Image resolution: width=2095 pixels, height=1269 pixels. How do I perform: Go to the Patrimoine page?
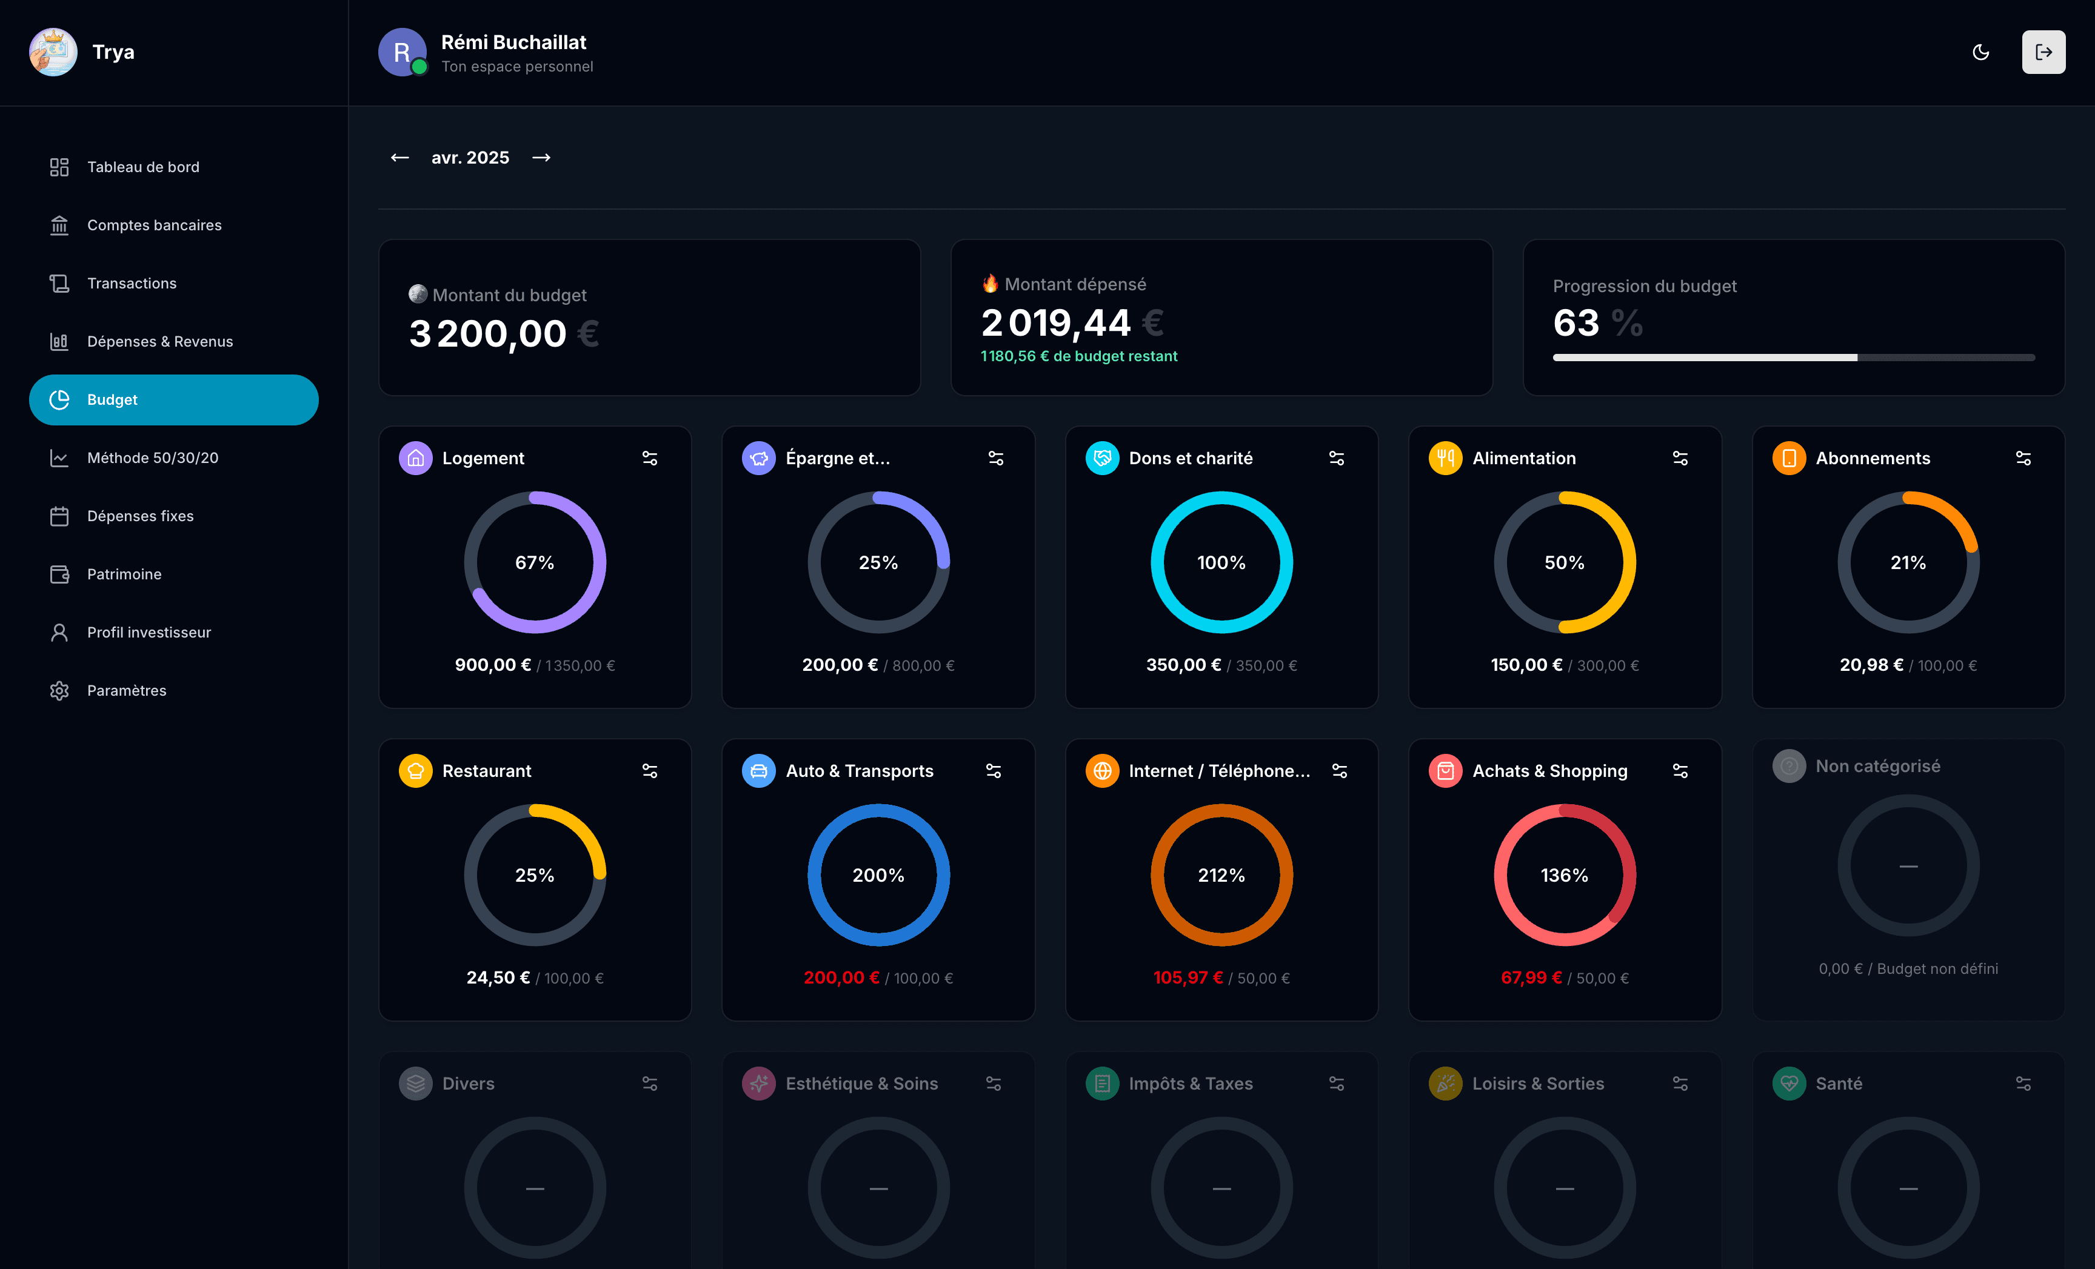[173, 575]
